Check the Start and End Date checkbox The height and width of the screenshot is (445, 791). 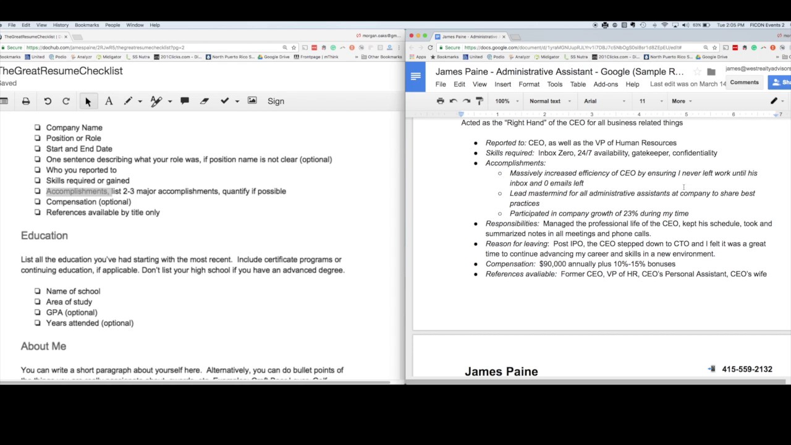(x=38, y=148)
